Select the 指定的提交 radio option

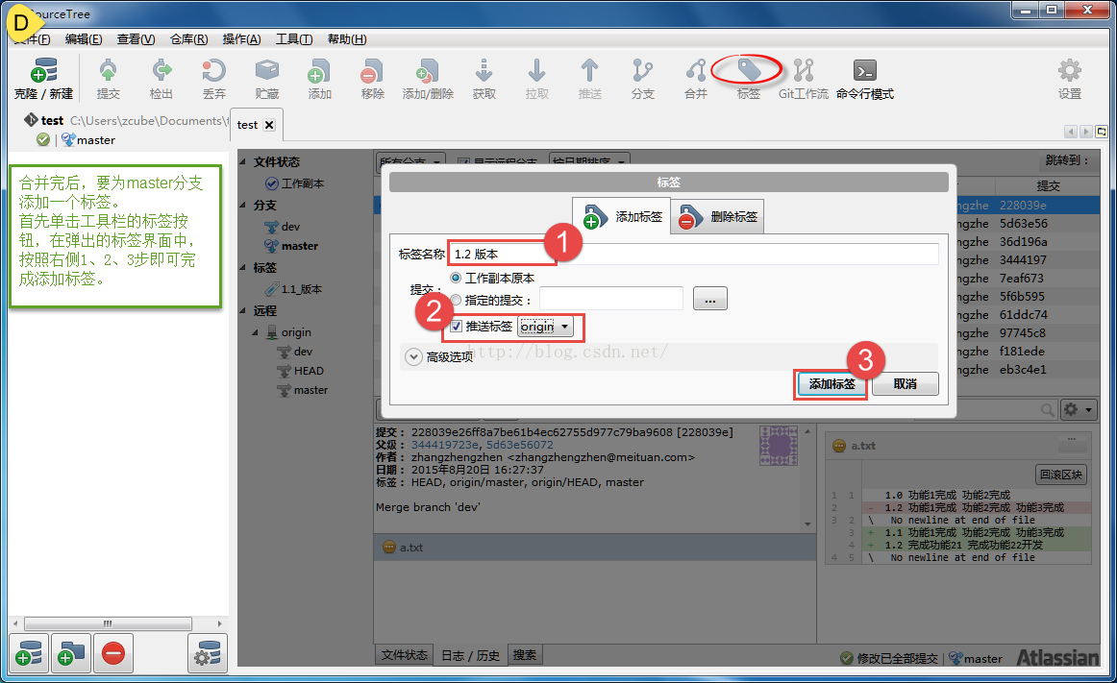456,300
